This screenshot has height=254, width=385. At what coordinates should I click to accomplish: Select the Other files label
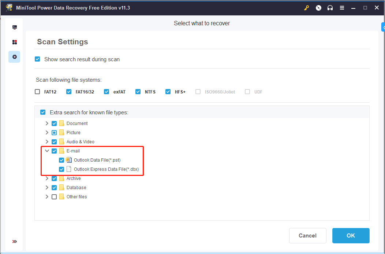[x=76, y=197]
